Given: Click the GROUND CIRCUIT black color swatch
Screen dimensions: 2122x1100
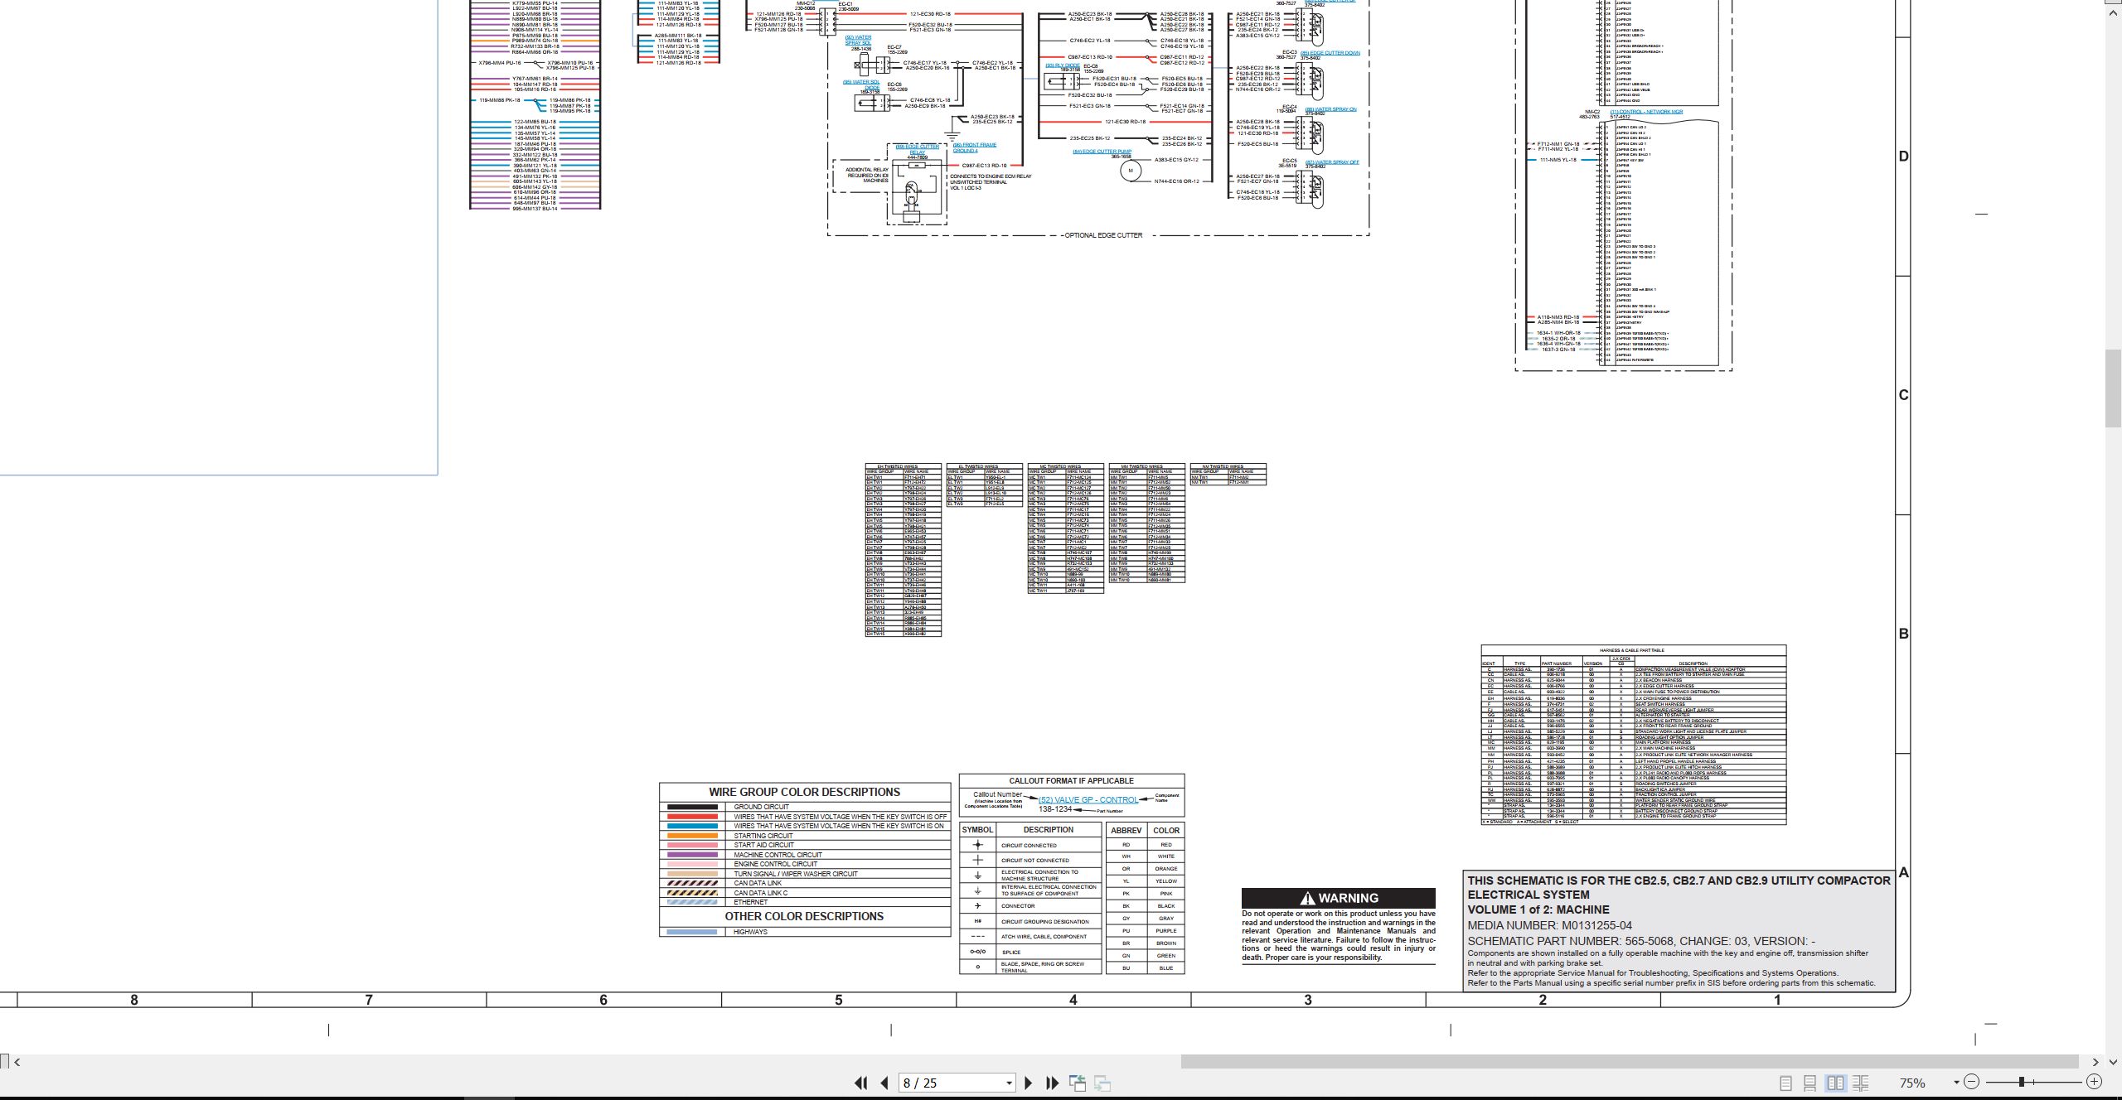Looking at the screenshot, I should pyautogui.click(x=692, y=807).
